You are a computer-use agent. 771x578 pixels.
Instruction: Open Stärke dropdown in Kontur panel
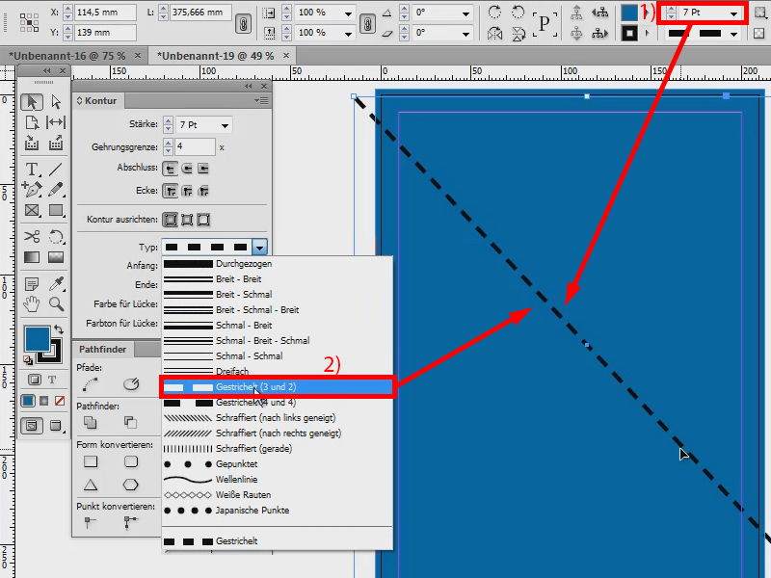225,125
